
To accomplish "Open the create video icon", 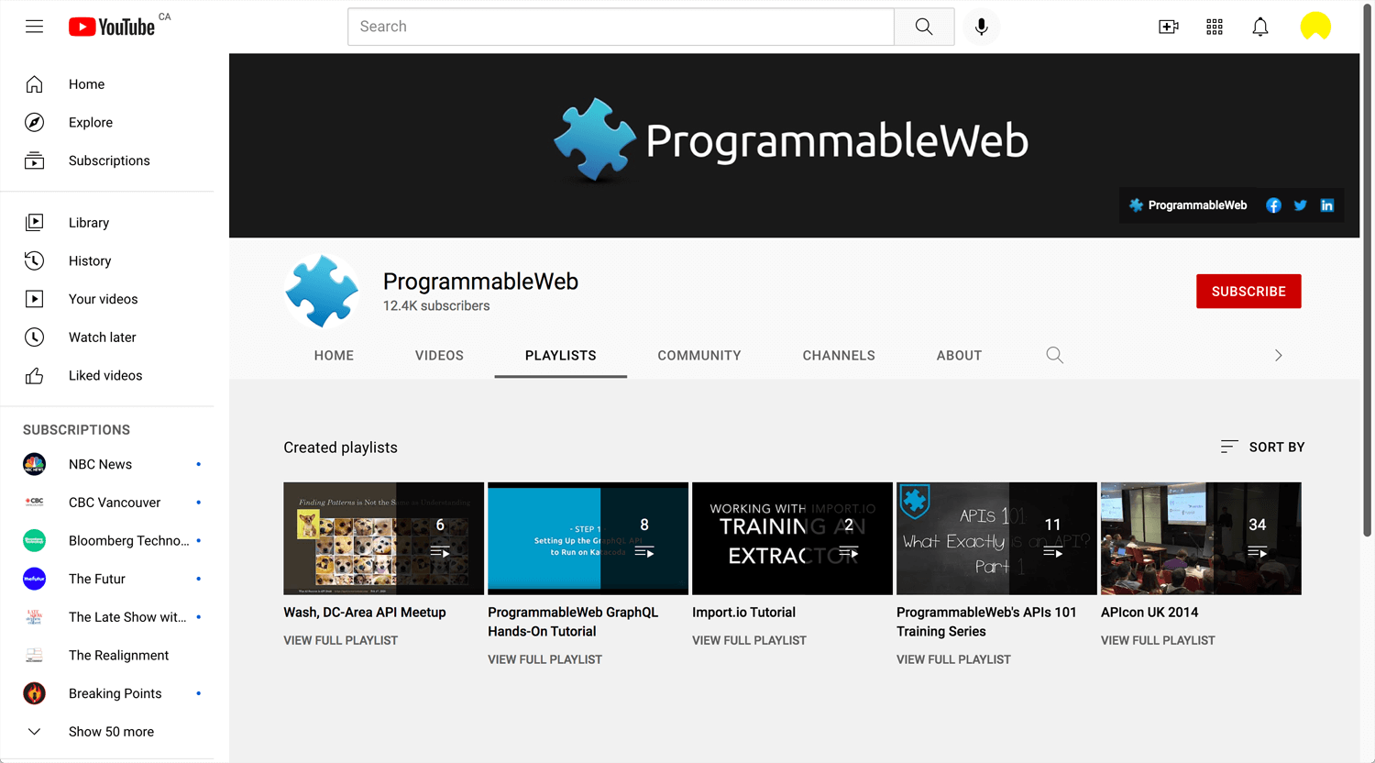I will [1169, 27].
